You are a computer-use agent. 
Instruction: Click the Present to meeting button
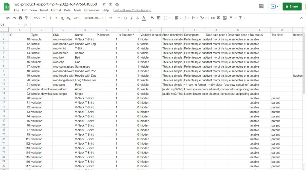[274, 7]
